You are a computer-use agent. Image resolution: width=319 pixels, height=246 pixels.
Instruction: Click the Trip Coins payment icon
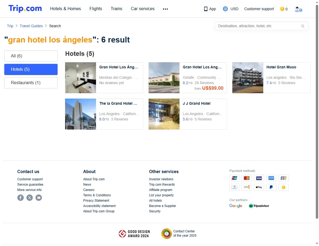284,187
